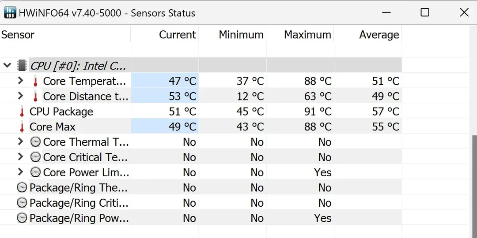Click thermometer icon next to Core Max

[x=22, y=127]
